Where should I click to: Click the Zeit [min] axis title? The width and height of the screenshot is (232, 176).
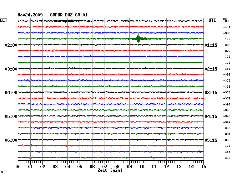pyautogui.click(x=110, y=170)
